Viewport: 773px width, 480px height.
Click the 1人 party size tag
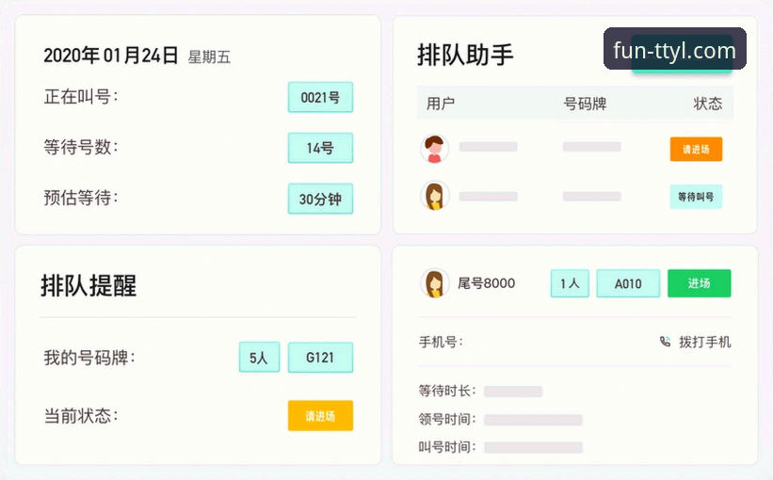pyautogui.click(x=570, y=283)
